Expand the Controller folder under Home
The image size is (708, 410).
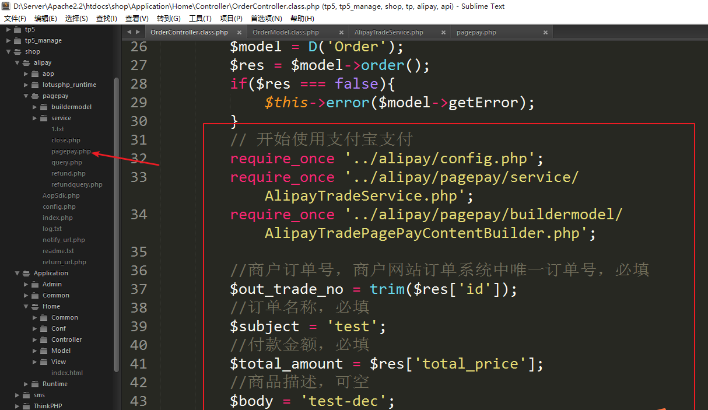pos(35,340)
